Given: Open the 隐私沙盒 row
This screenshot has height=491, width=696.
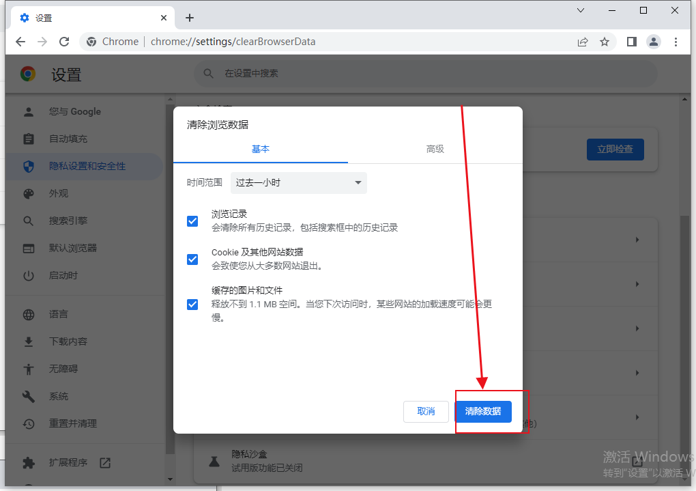Looking at the screenshot, I should pos(426,461).
